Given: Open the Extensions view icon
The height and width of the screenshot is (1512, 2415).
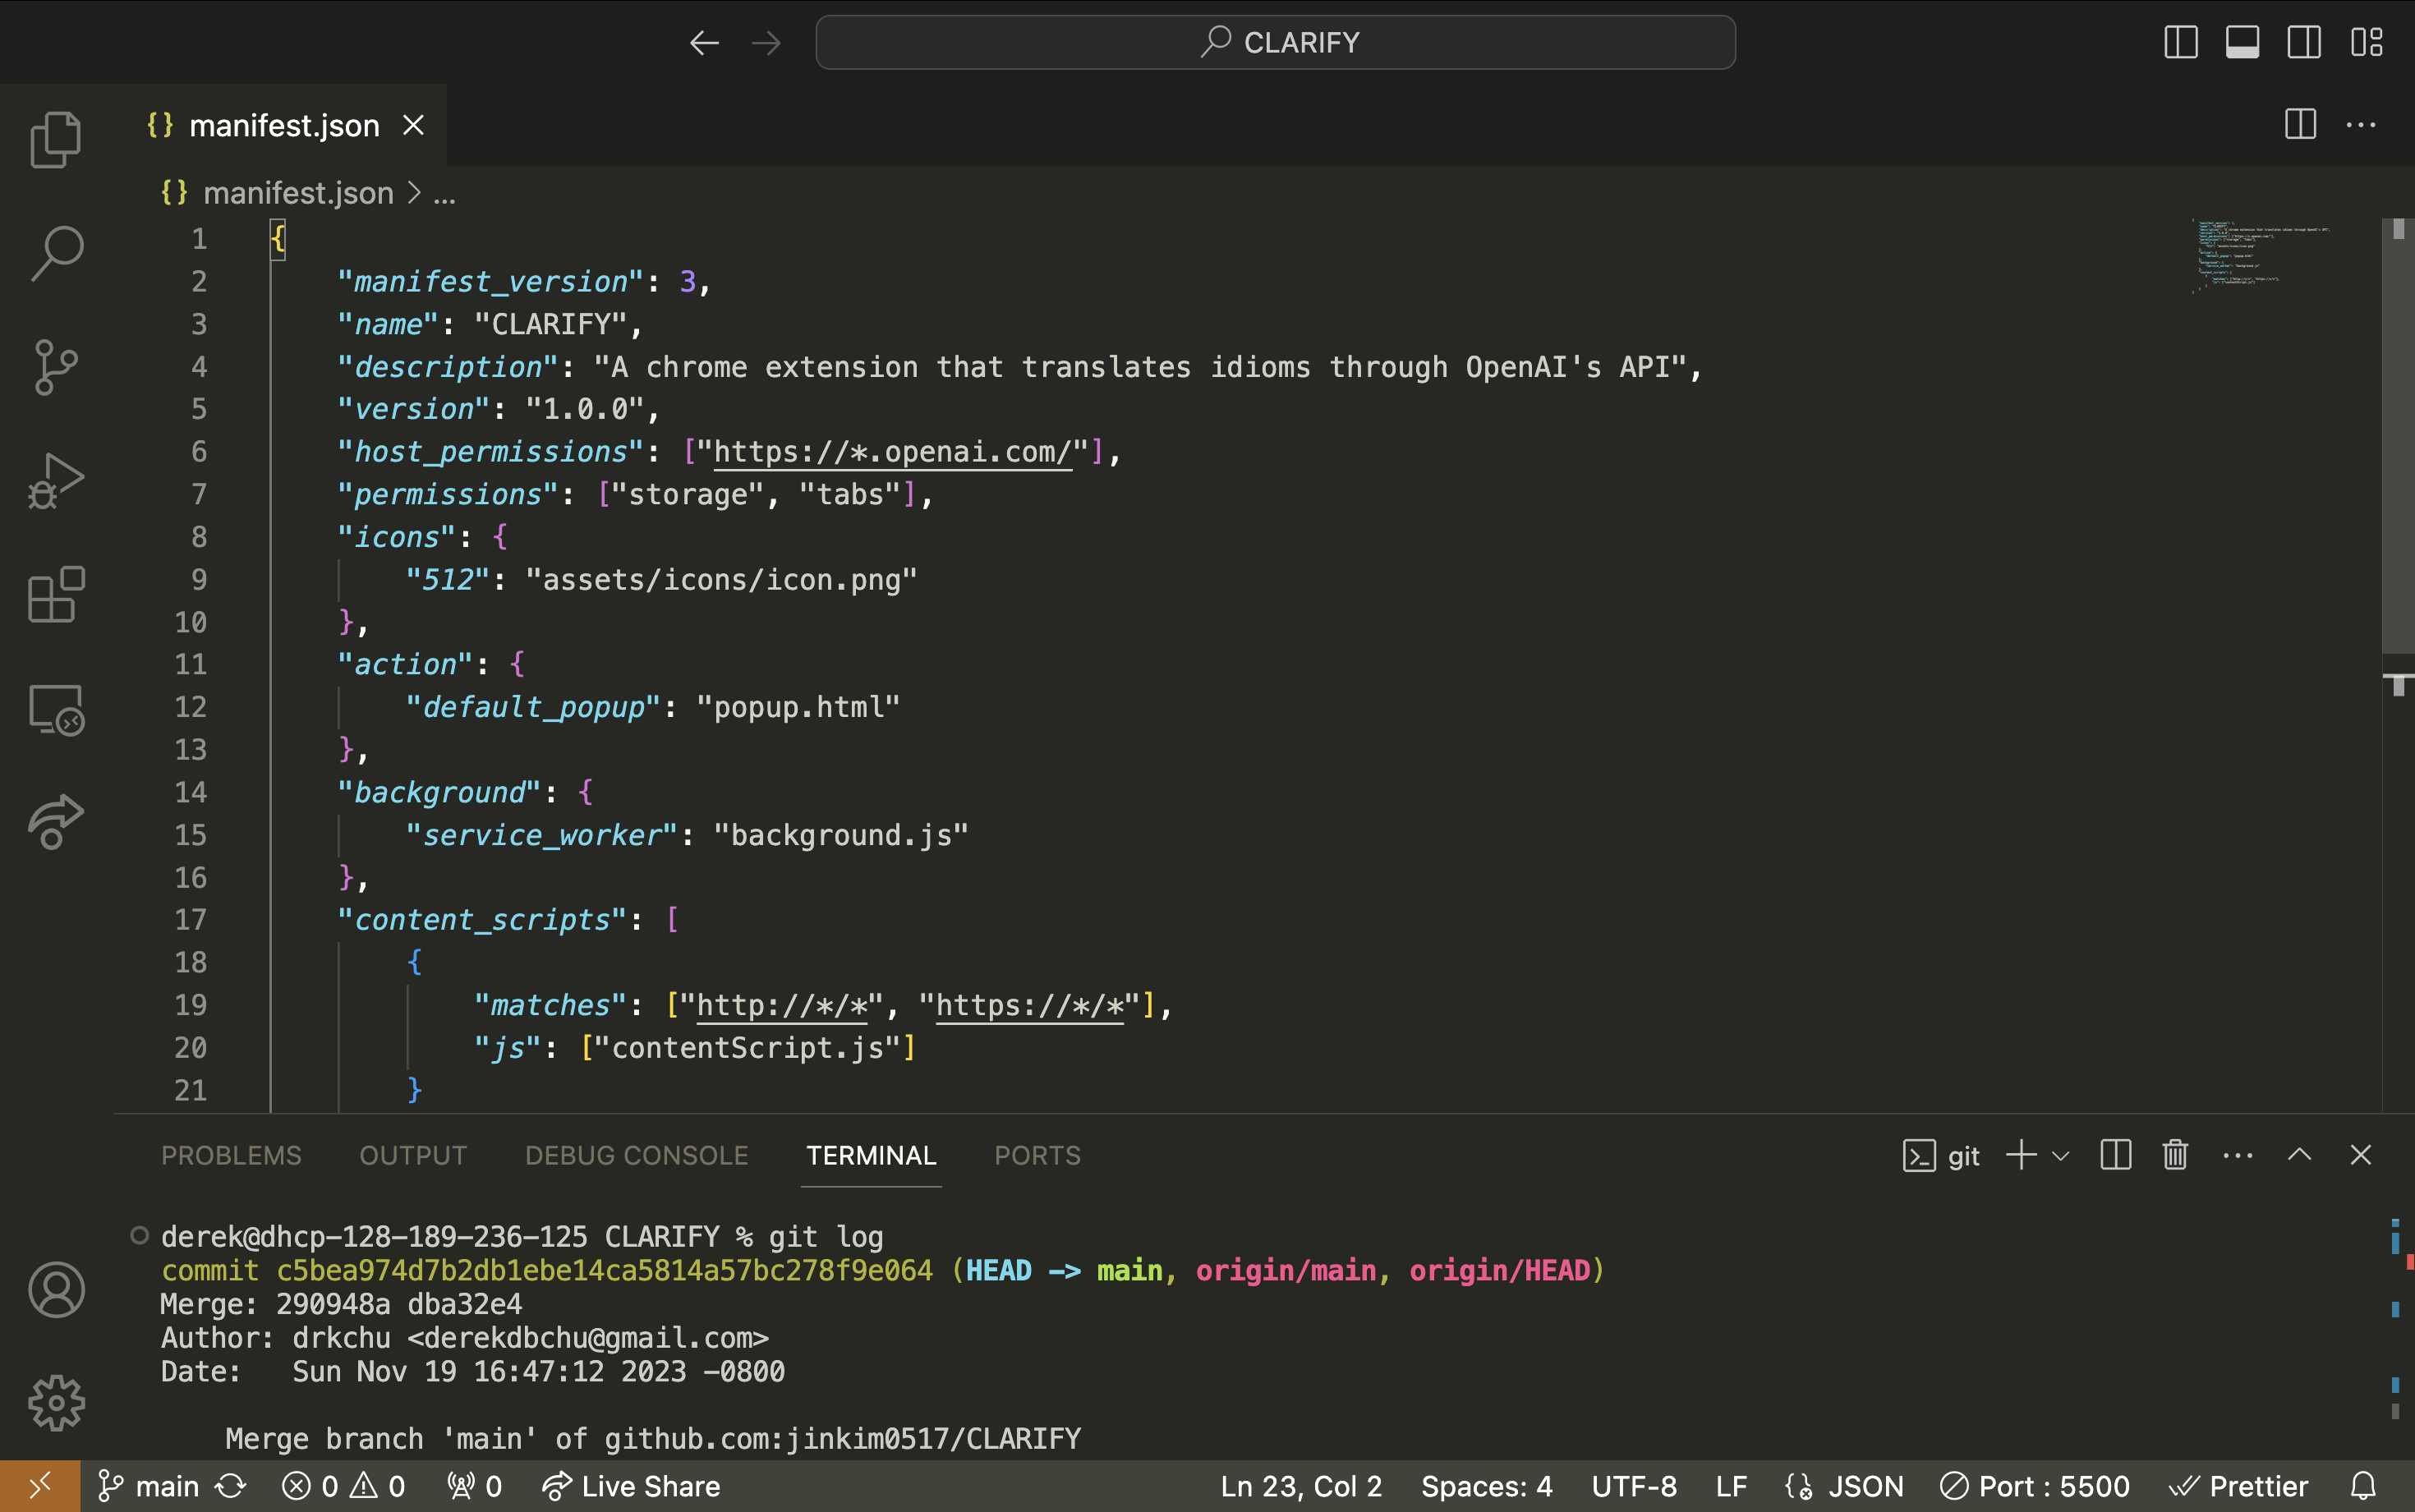Looking at the screenshot, I should [x=56, y=595].
